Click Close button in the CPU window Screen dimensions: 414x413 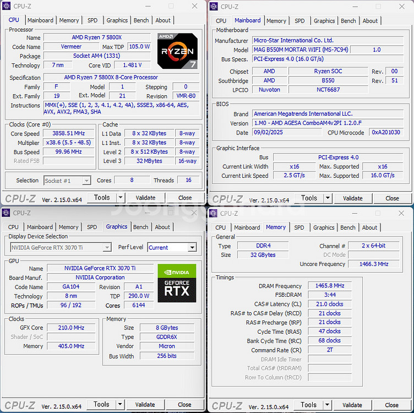185,198
